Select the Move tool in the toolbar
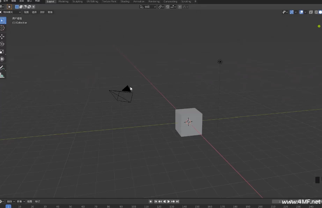 (x=2, y=36)
